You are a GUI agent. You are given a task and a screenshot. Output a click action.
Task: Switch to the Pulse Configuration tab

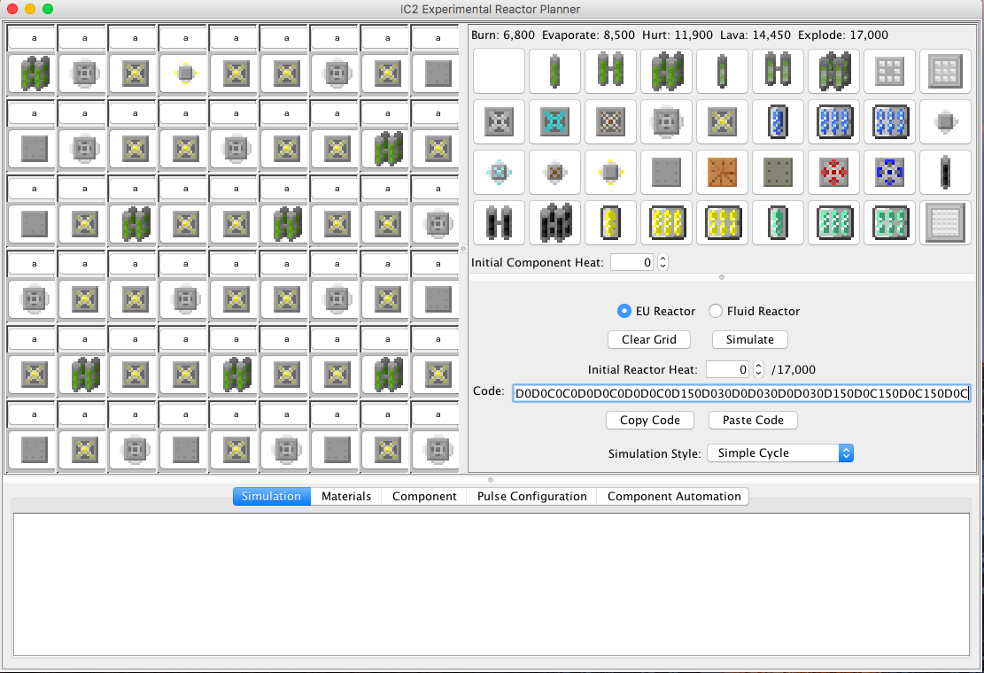(531, 496)
